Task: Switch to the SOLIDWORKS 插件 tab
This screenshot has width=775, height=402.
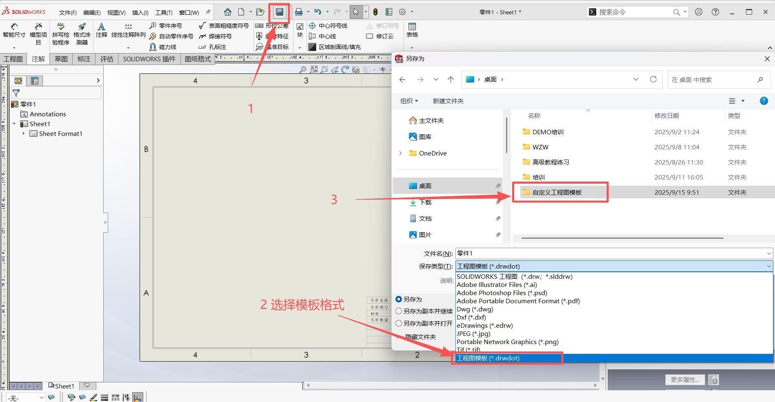Action: (x=149, y=59)
